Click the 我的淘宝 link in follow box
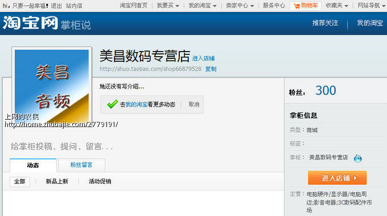 136,104
